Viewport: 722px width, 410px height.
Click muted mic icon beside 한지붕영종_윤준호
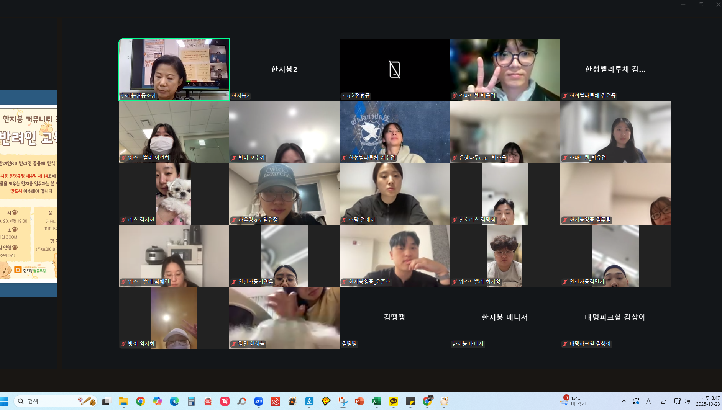tap(344, 282)
